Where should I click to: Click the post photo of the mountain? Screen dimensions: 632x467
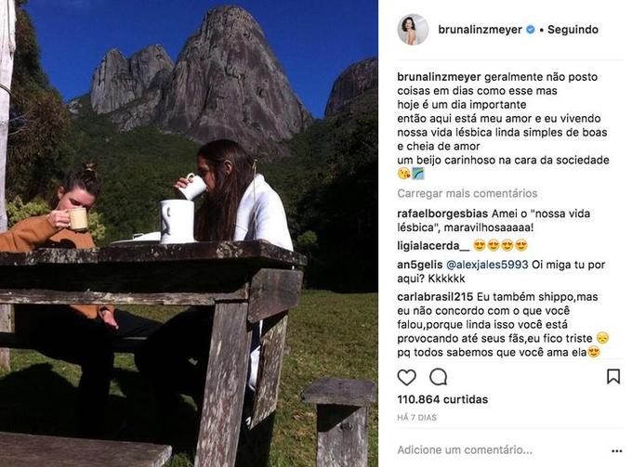(x=189, y=234)
